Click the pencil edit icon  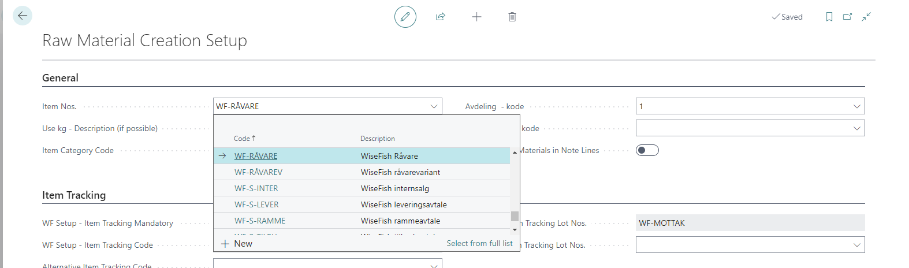coord(405,17)
